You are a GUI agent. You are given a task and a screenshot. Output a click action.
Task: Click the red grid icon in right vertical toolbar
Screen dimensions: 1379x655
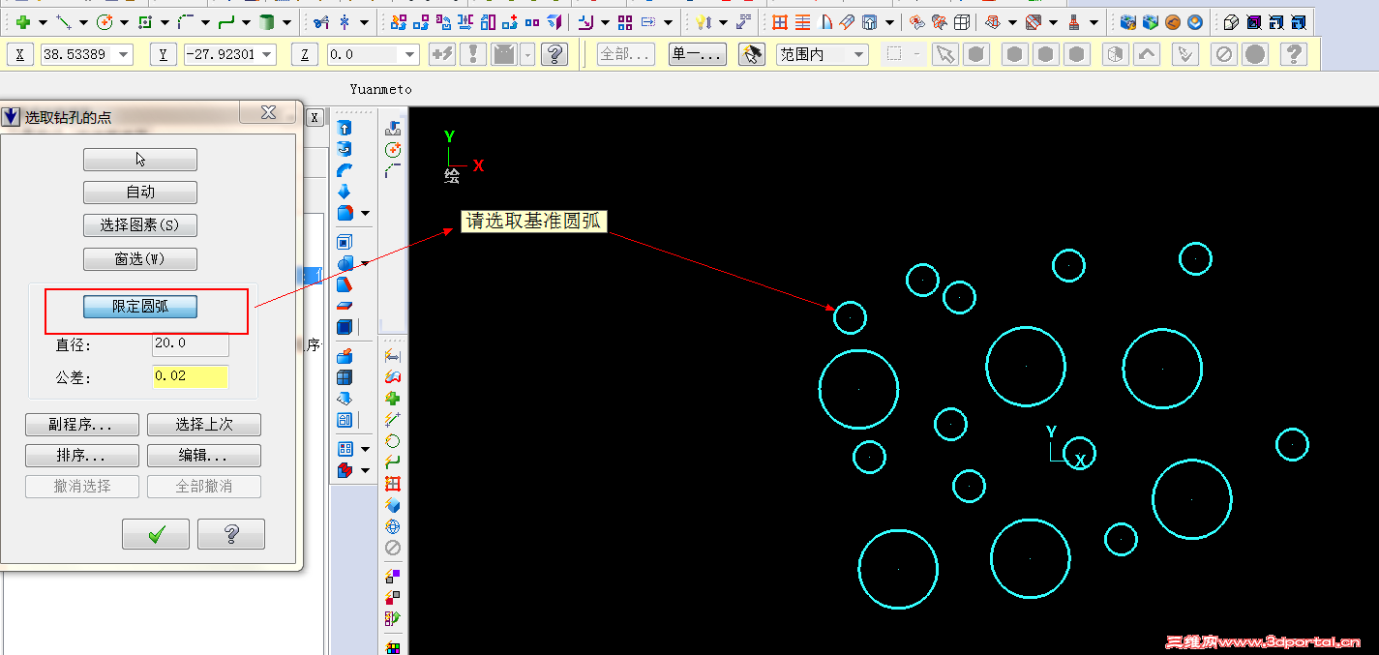tap(392, 484)
